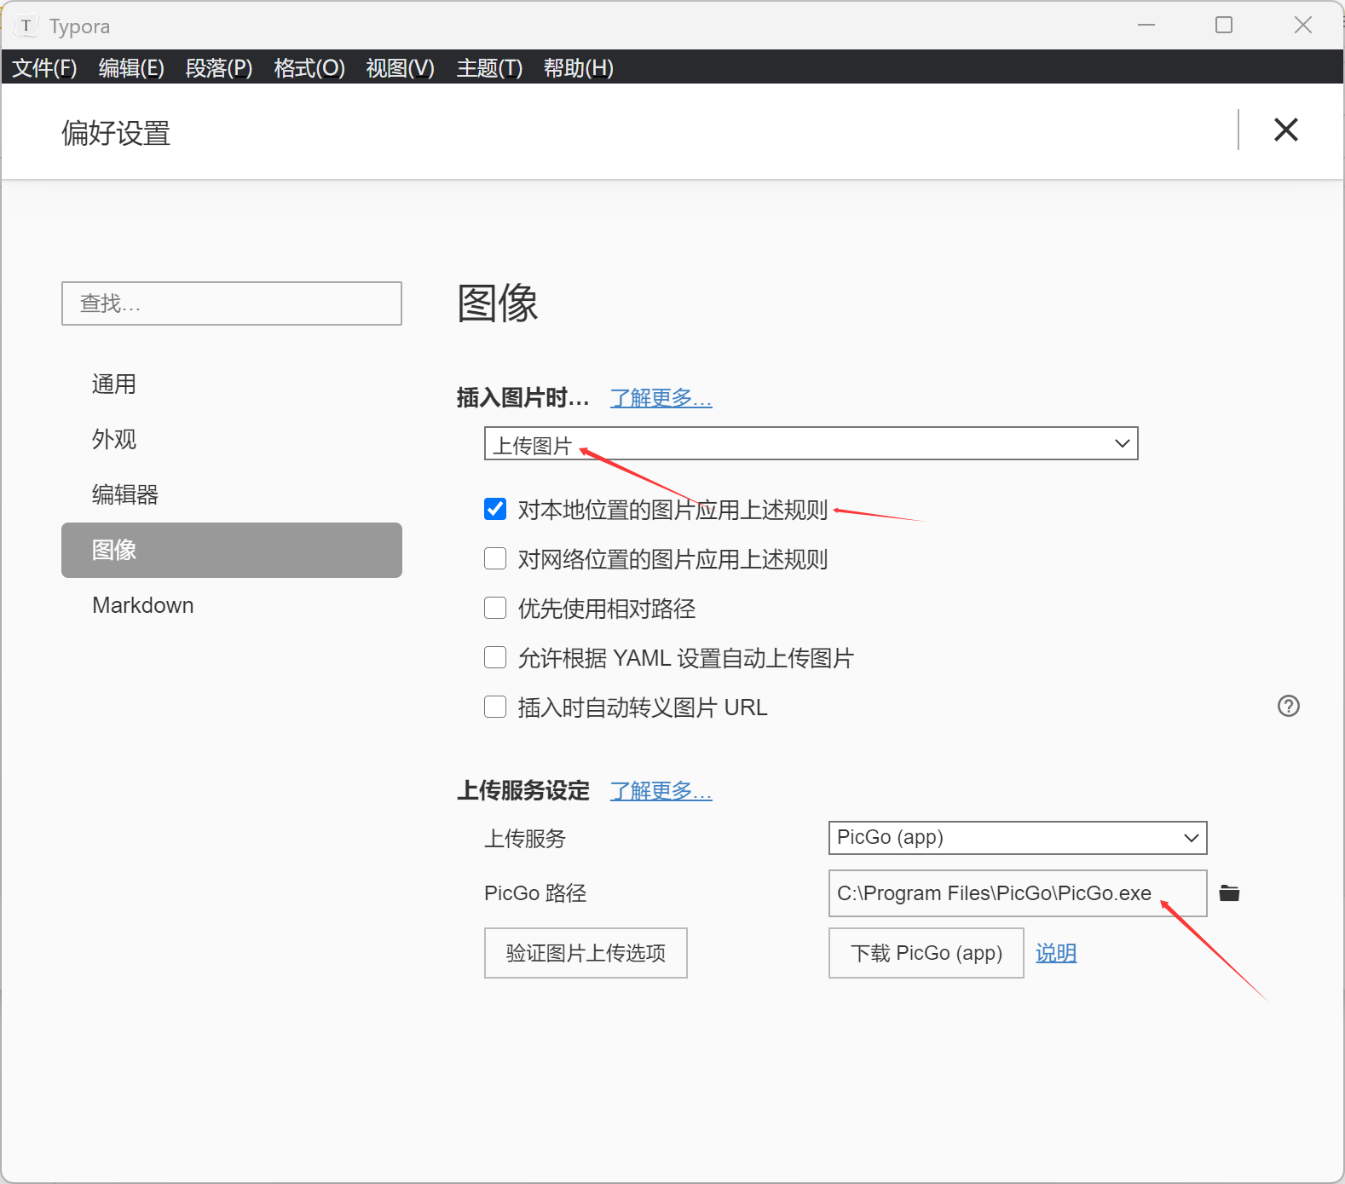Open the 文件(F) menu
This screenshot has height=1184, width=1345.
pyautogui.click(x=44, y=67)
